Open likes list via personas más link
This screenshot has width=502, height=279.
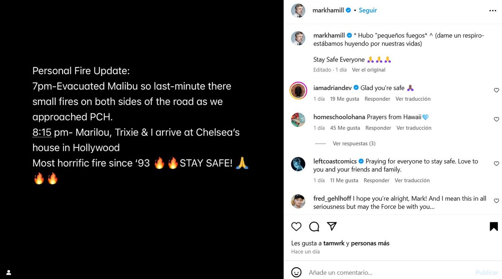click(x=370, y=243)
